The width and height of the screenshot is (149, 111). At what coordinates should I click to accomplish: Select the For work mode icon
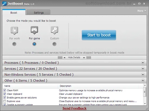(14, 31)
